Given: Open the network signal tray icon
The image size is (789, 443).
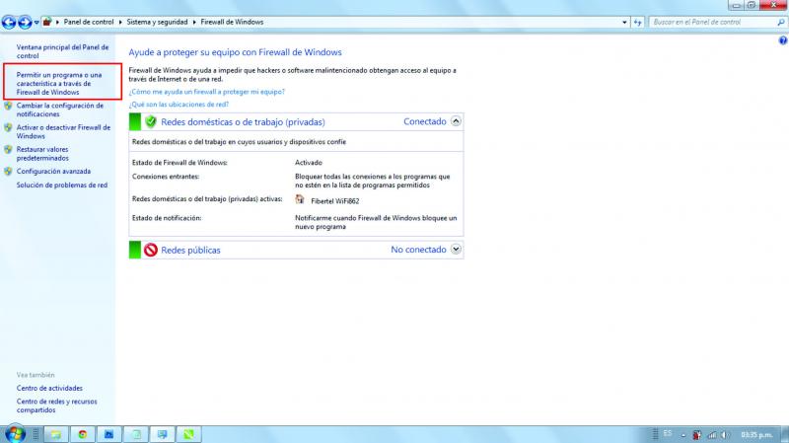Looking at the screenshot, I should click(x=712, y=434).
